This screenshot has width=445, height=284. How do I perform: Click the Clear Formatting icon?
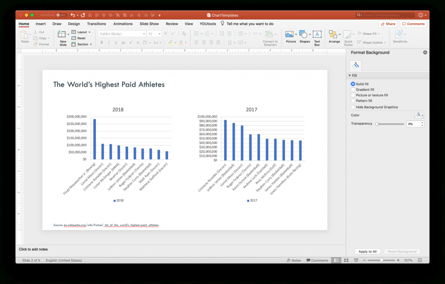coord(184,34)
